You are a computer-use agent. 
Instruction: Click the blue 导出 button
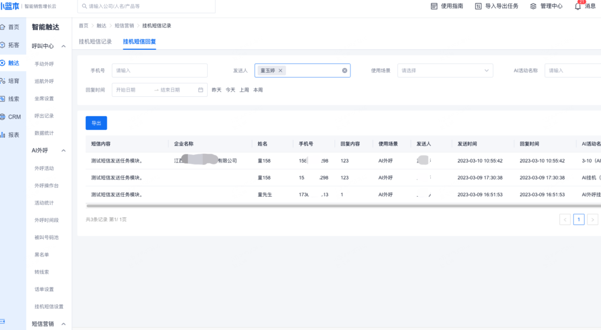tap(96, 123)
